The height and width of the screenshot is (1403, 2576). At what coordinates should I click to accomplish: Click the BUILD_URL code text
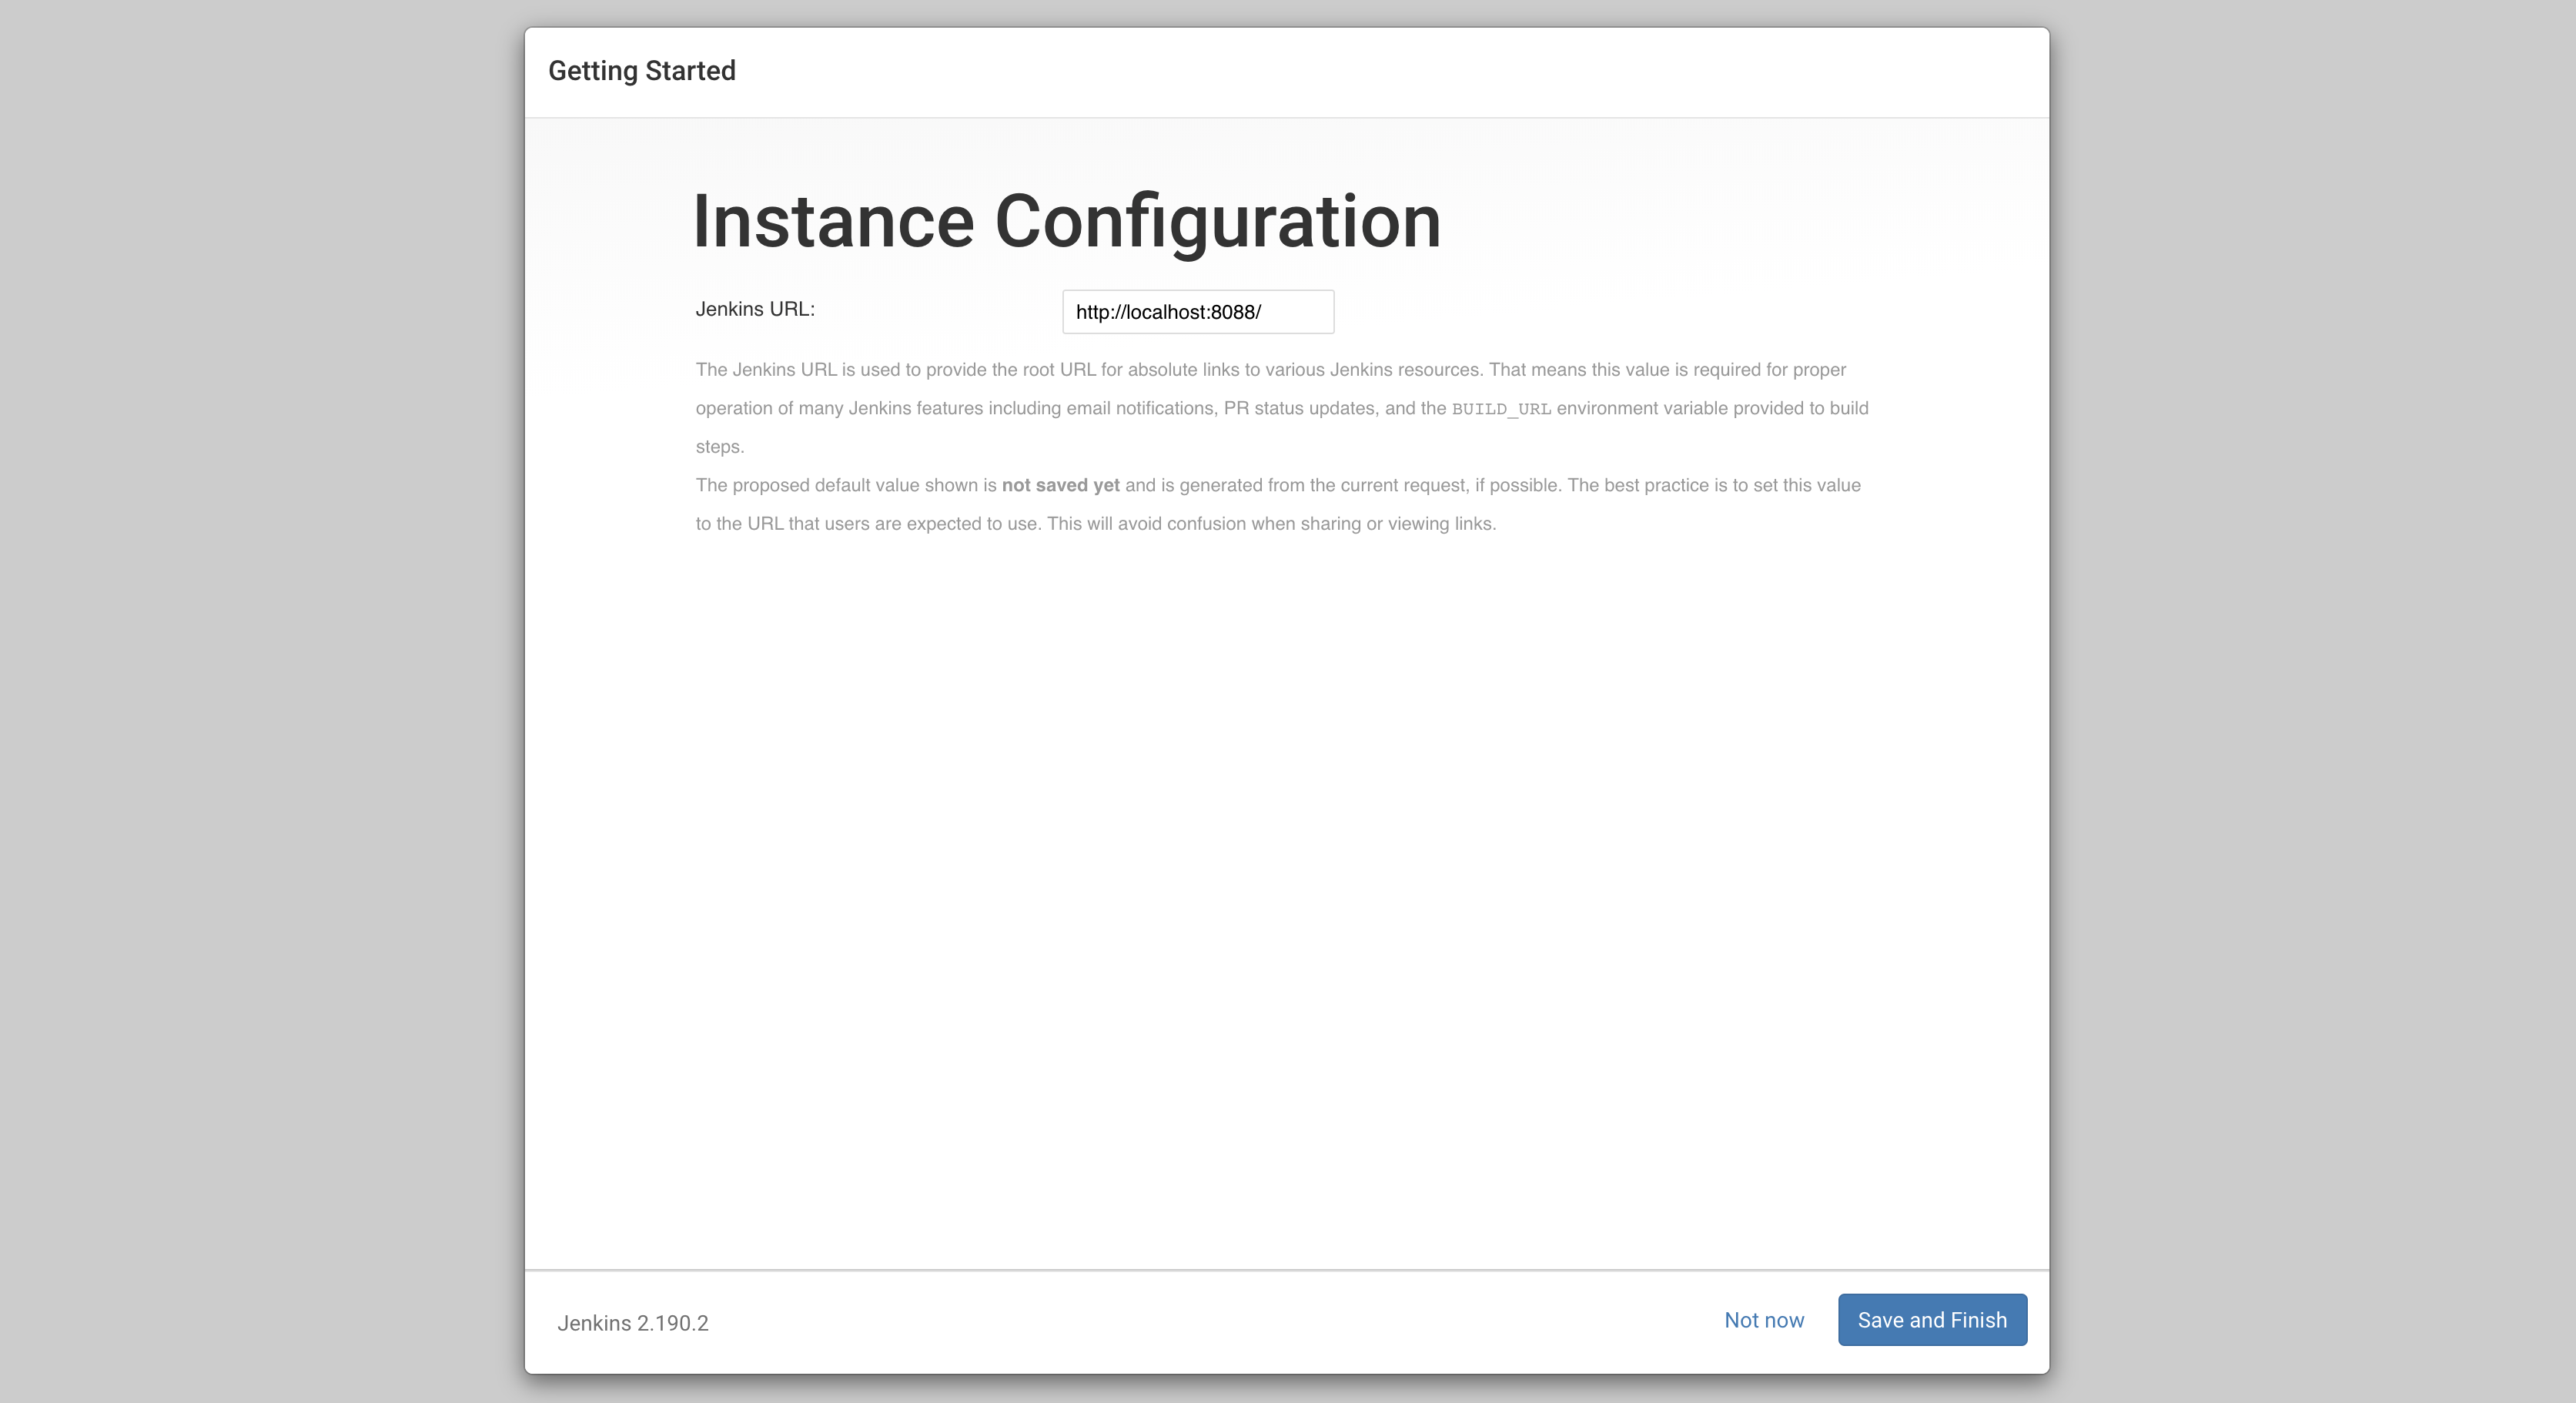tap(1501, 409)
